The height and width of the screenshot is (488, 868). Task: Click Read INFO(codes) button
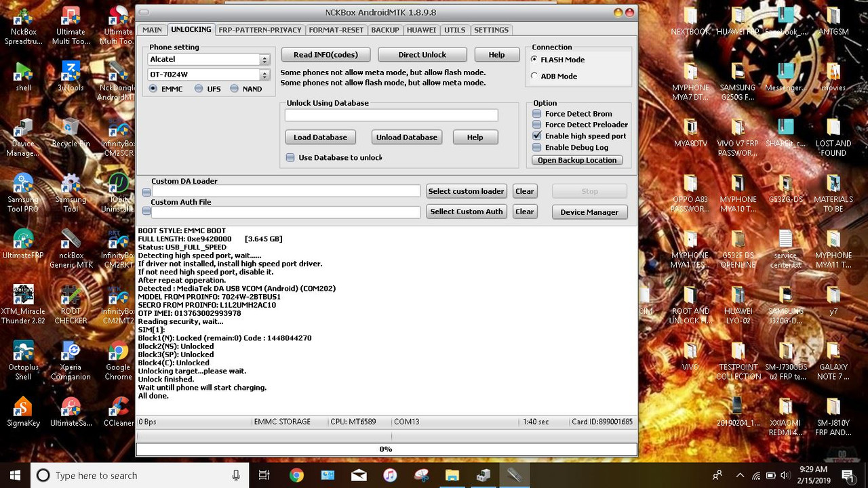[x=325, y=55]
